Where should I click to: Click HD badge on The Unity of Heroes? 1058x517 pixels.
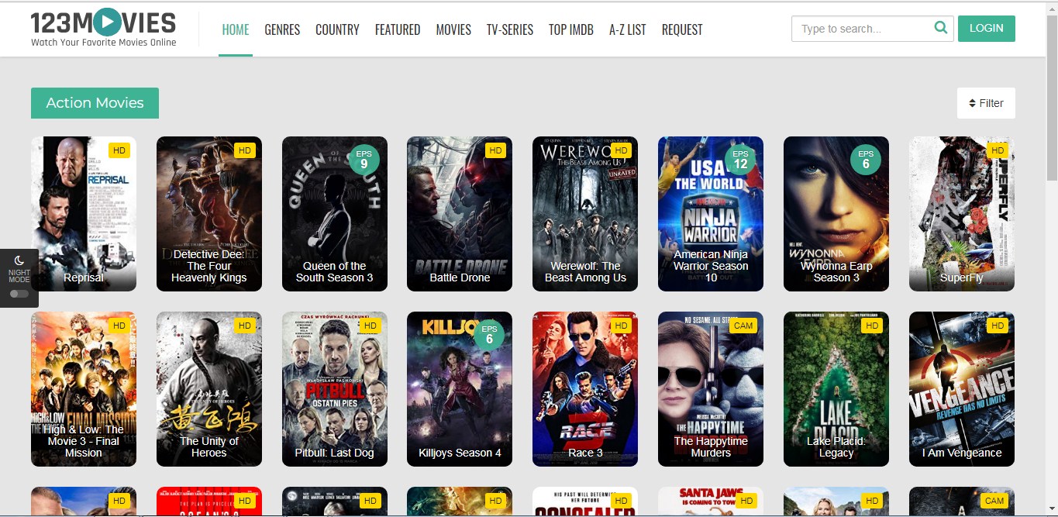(x=244, y=326)
